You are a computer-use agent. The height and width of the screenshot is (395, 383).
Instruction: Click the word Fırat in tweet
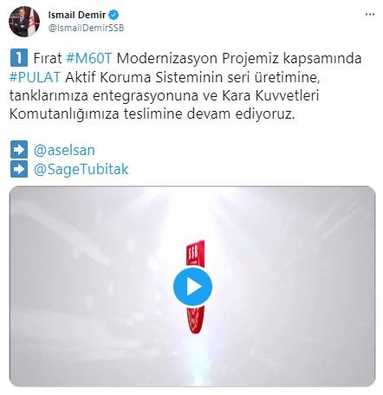tap(48, 58)
